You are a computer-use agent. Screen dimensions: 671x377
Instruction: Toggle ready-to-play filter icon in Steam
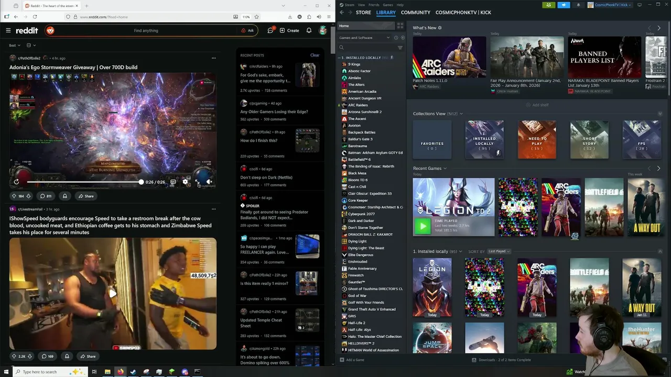(403, 38)
